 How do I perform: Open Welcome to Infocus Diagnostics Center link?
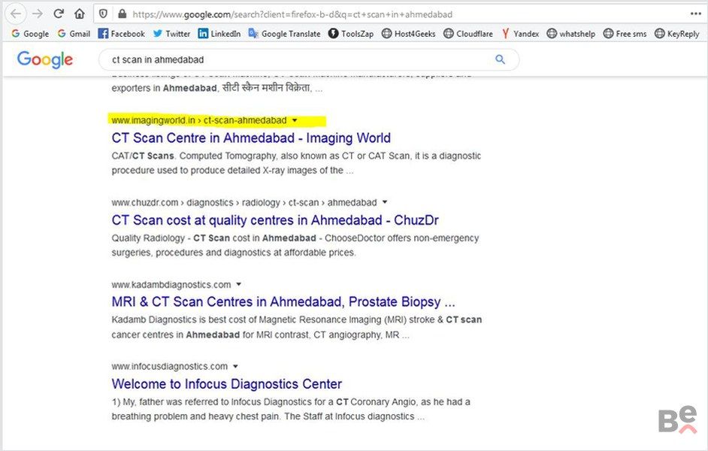(227, 384)
